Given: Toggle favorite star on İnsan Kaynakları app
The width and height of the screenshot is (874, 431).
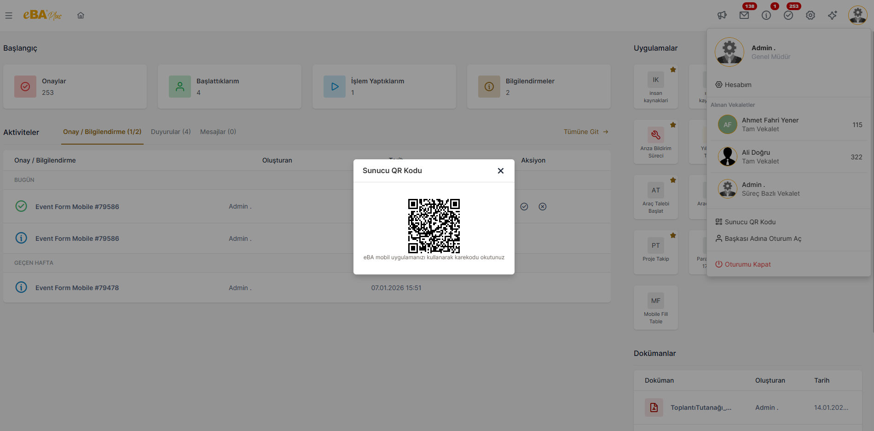Looking at the screenshot, I should pyautogui.click(x=673, y=70).
